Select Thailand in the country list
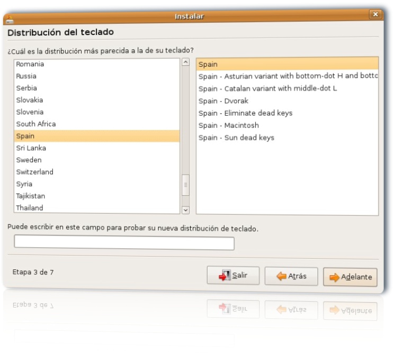 (x=30, y=208)
